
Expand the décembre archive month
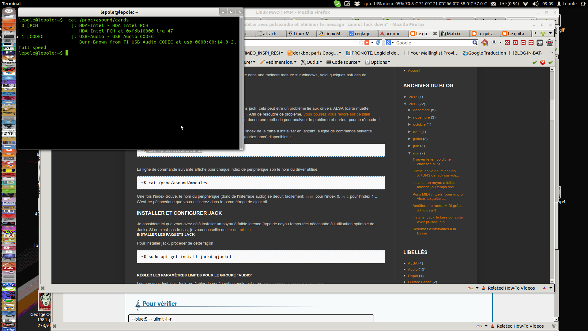click(x=409, y=110)
